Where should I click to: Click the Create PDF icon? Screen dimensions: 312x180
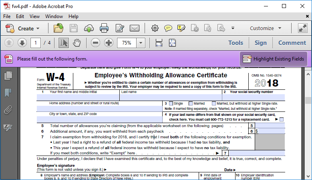(10, 28)
